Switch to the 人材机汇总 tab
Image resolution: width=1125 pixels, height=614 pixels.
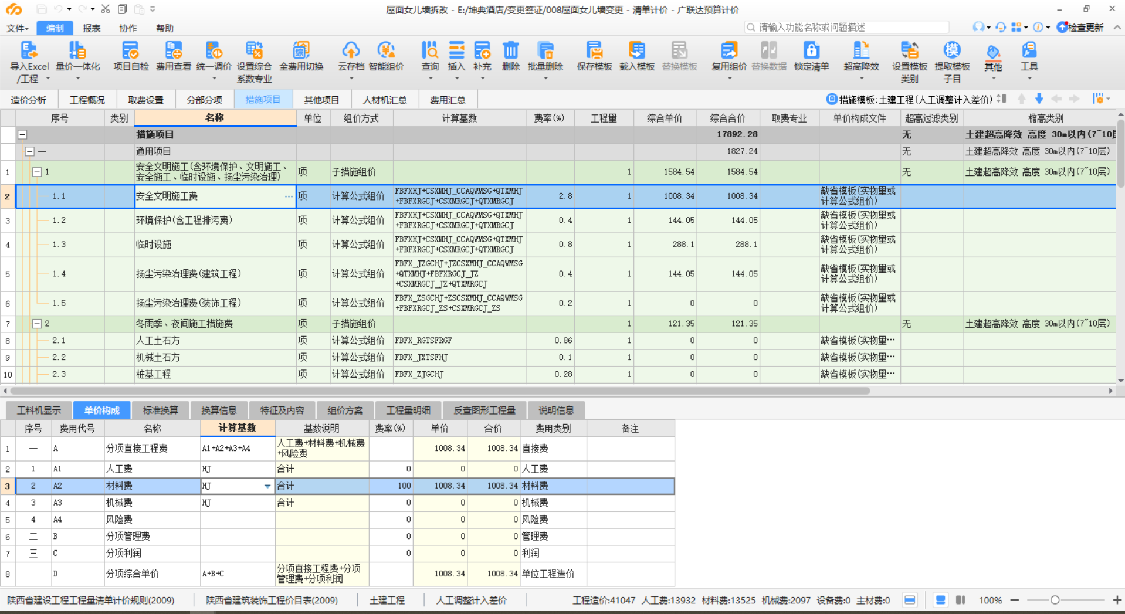click(x=385, y=100)
